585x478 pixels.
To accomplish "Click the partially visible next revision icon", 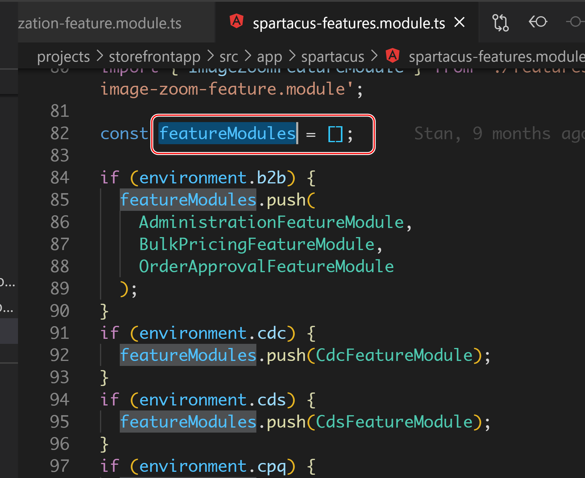I will [576, 22].
